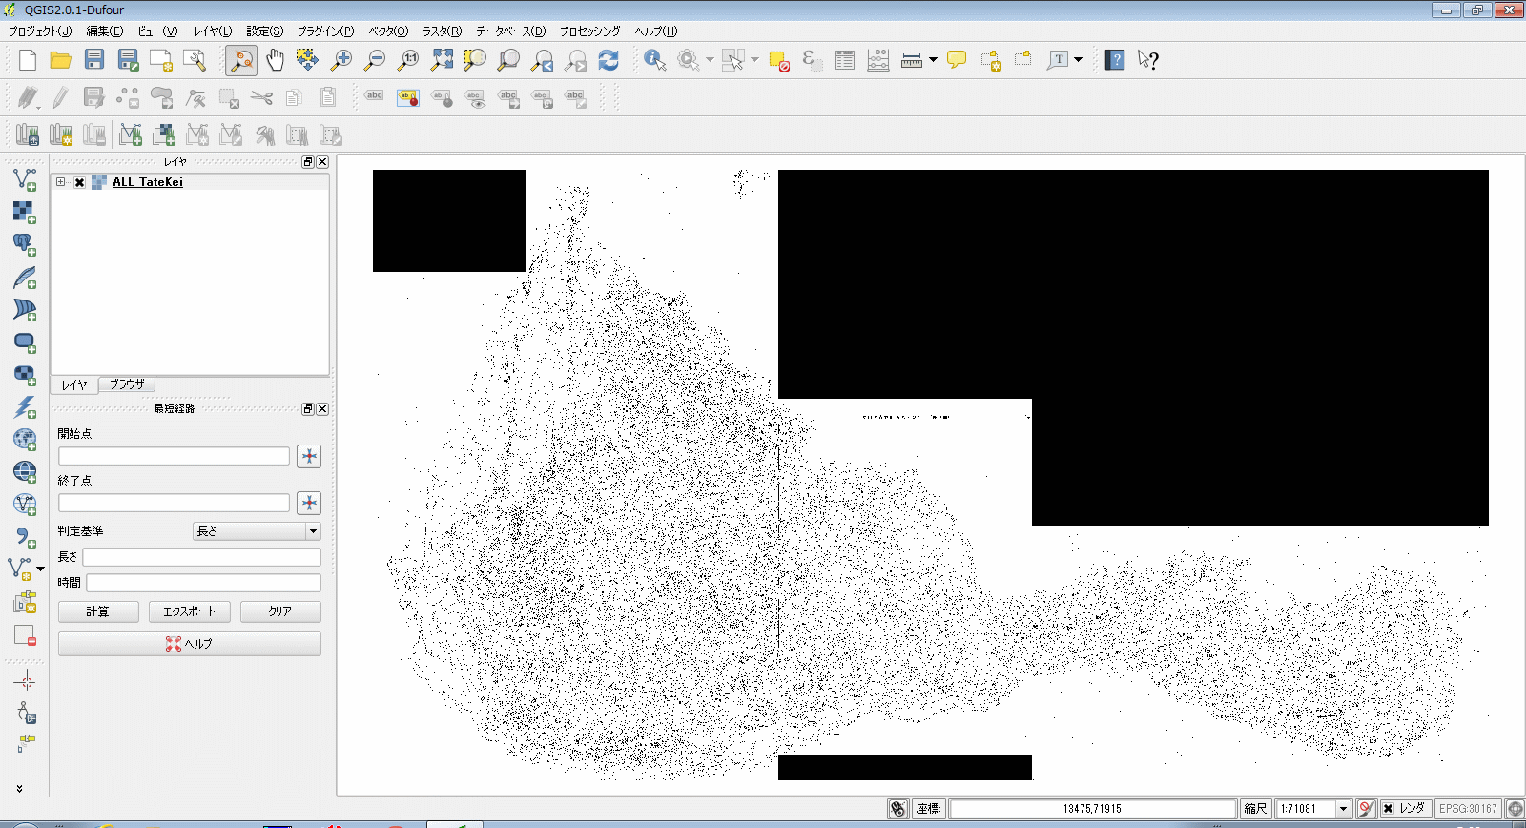Click the Zoom In magnifier tool
This screenshot has height=828, width=1526.
click(x=340, y=60)
